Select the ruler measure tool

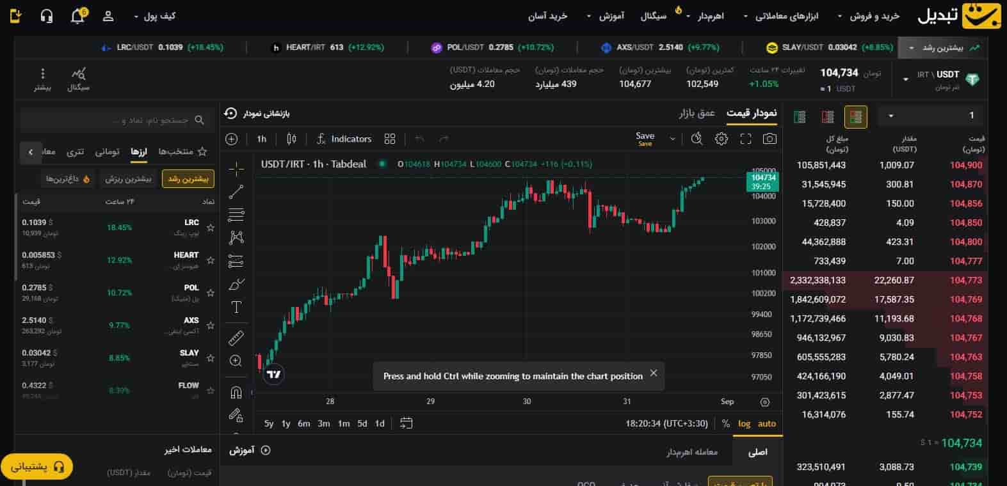pos(236,338)
